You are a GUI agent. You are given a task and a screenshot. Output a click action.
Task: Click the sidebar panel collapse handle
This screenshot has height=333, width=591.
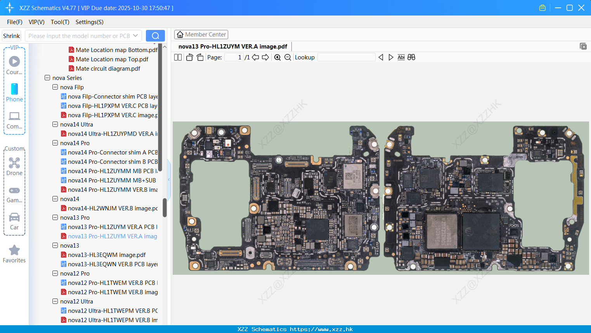(169, 180)
